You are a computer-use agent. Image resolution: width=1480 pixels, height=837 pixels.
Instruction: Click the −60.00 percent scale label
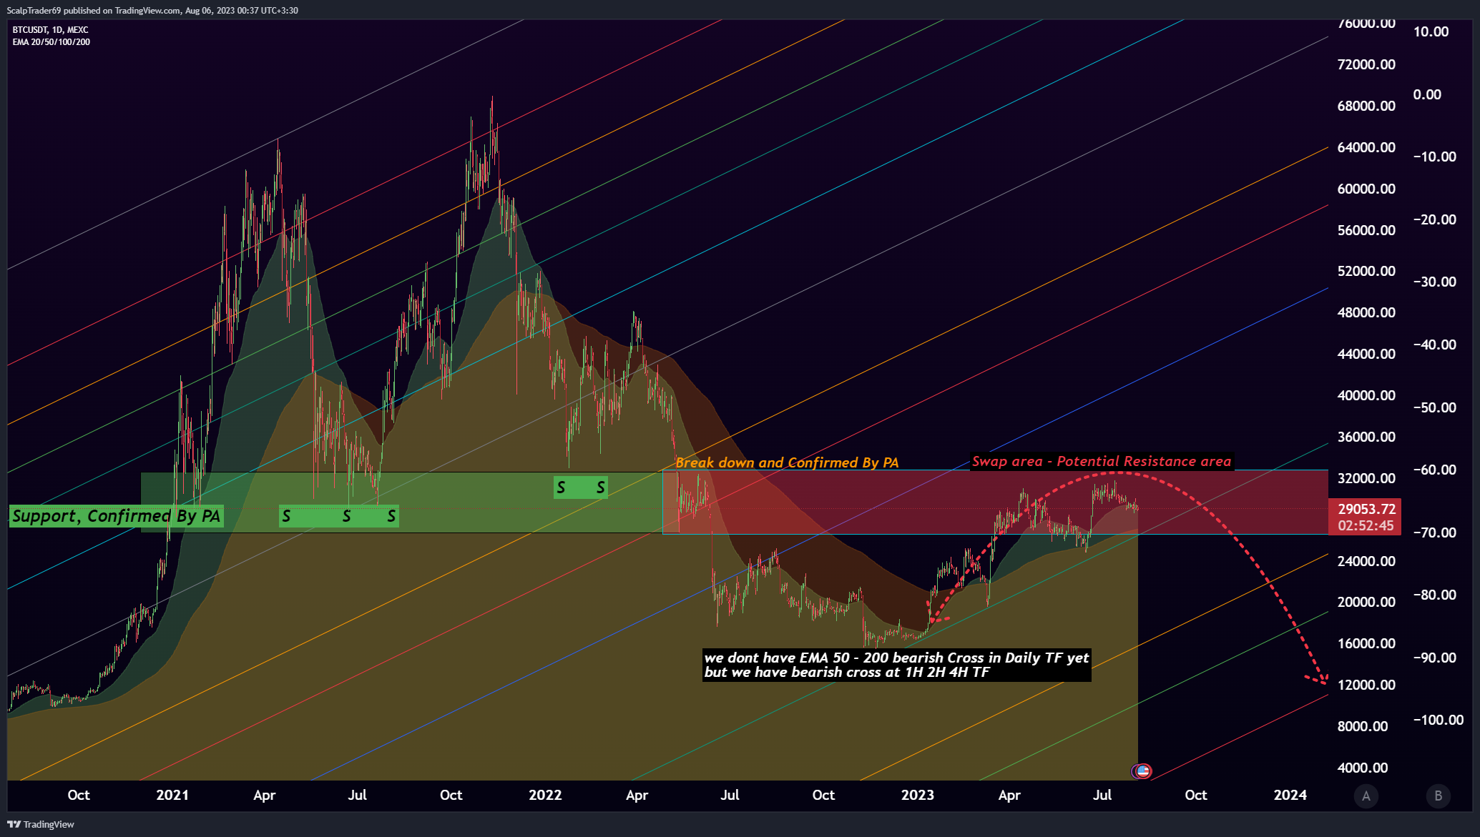coord(1435,470)
